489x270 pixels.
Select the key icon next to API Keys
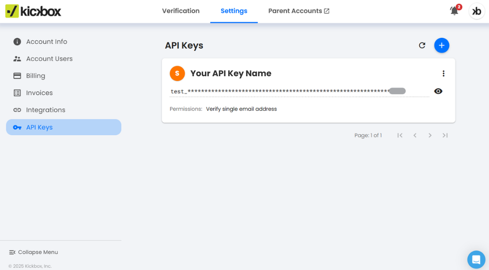17,127
